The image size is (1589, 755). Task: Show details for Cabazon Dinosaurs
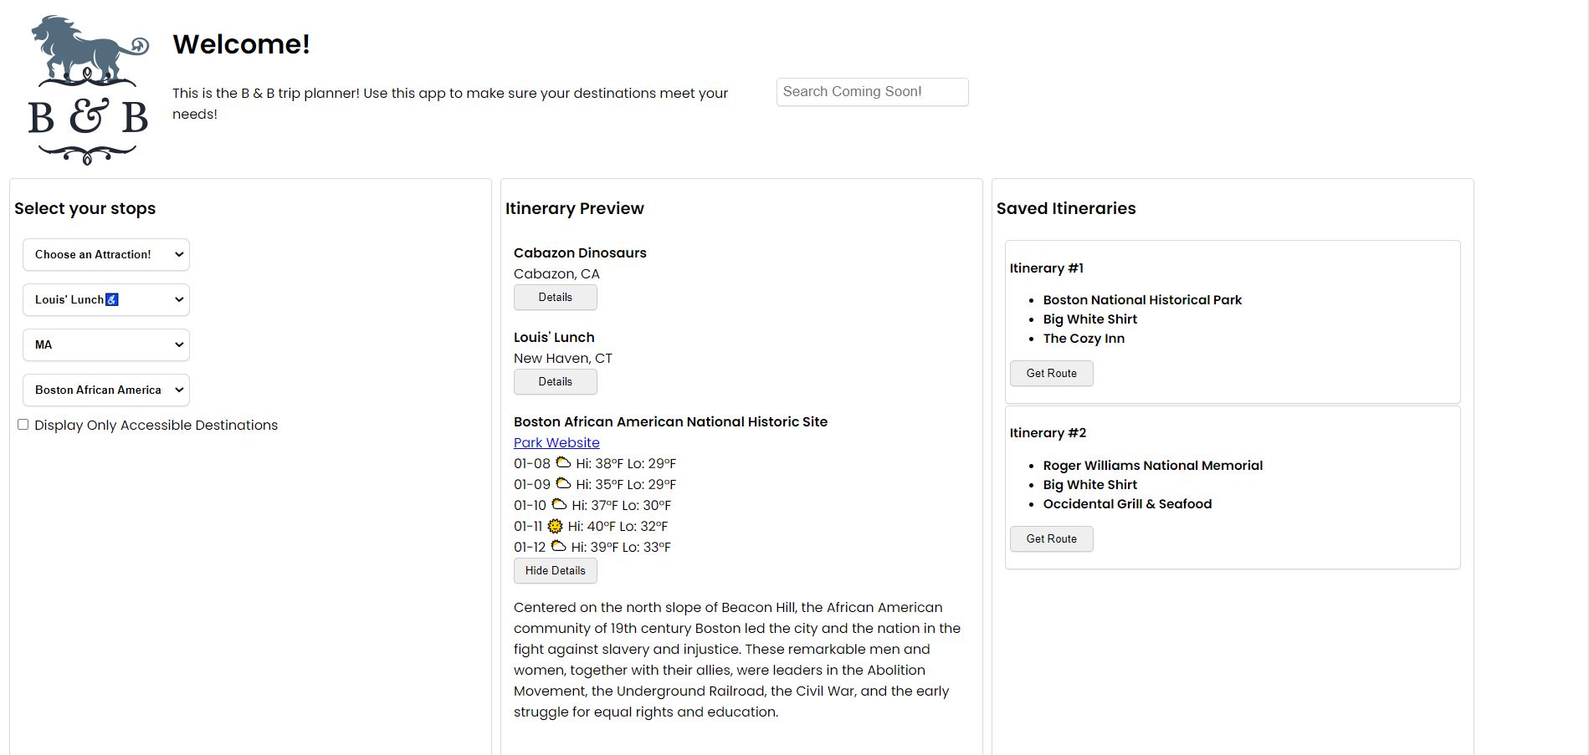pos(555,298)
